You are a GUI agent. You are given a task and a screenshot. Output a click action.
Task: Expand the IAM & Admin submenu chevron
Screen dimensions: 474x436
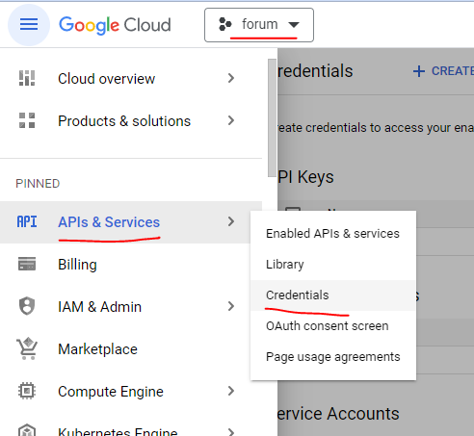231,306
